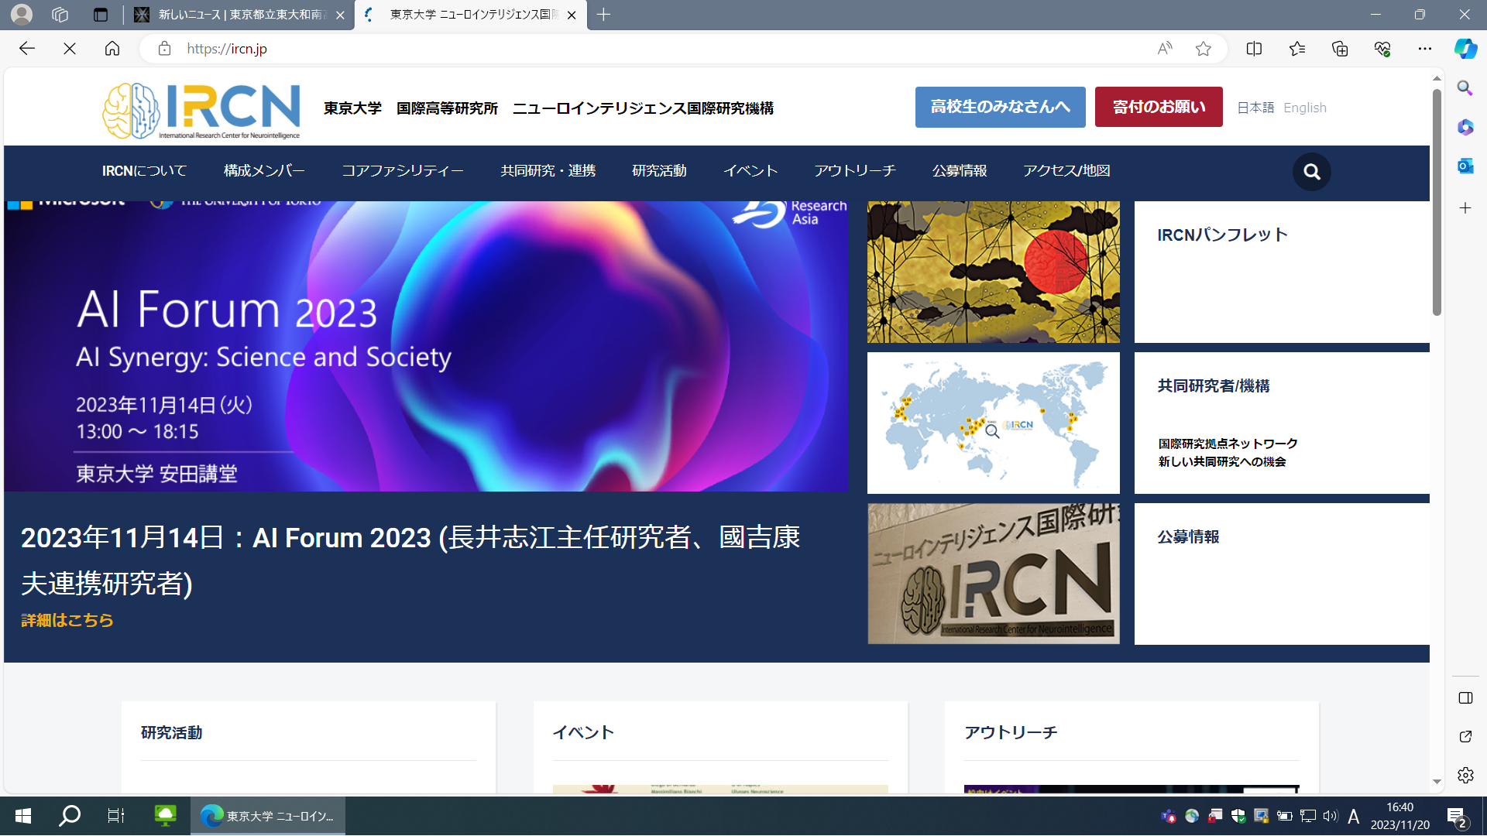Open the tab actions menu icon
Screen dimensions: 1487x836
[x=101, y=15]
